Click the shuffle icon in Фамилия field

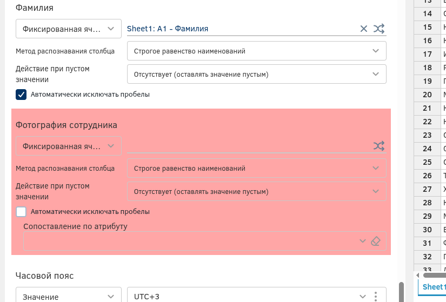(379, 29)
